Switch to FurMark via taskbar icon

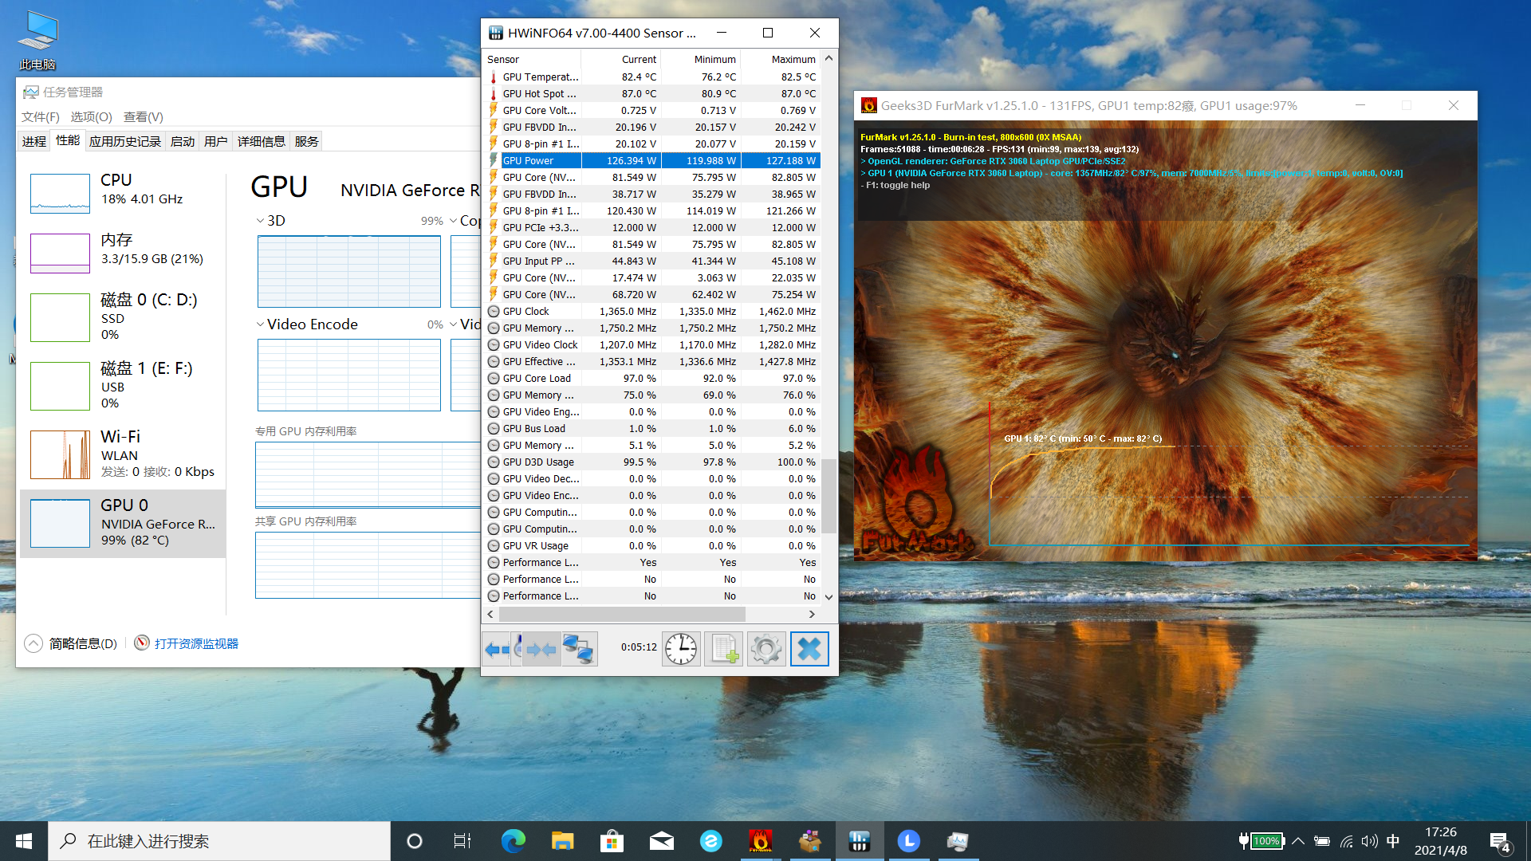coord(761,841)
